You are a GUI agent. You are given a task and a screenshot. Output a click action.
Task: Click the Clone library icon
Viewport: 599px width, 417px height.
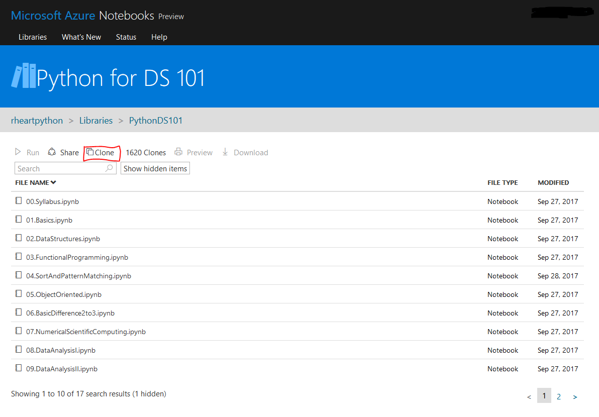click(x=90, y=152)
